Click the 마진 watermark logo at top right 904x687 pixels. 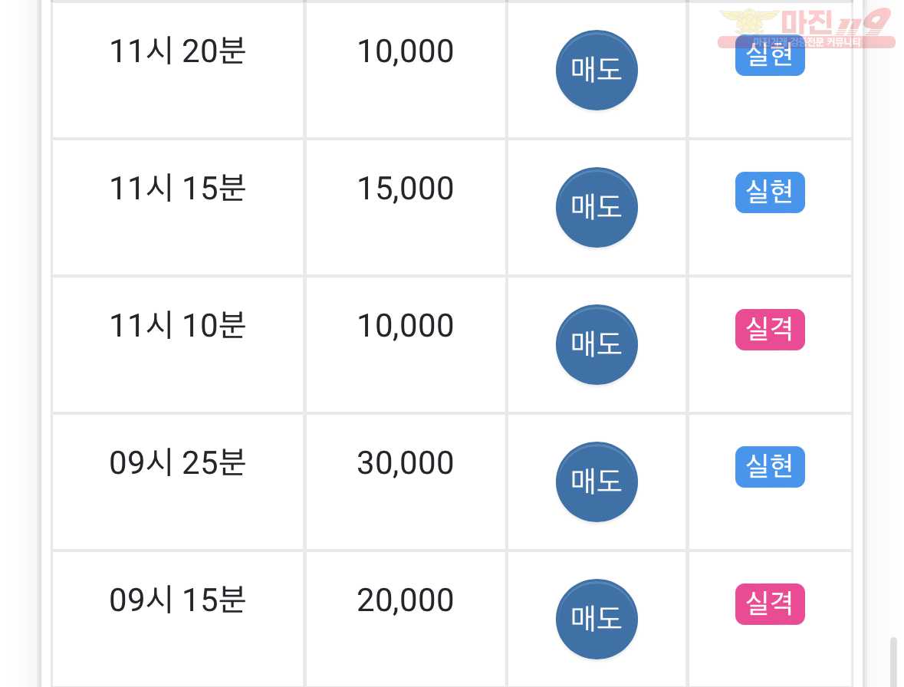[807, 27]
